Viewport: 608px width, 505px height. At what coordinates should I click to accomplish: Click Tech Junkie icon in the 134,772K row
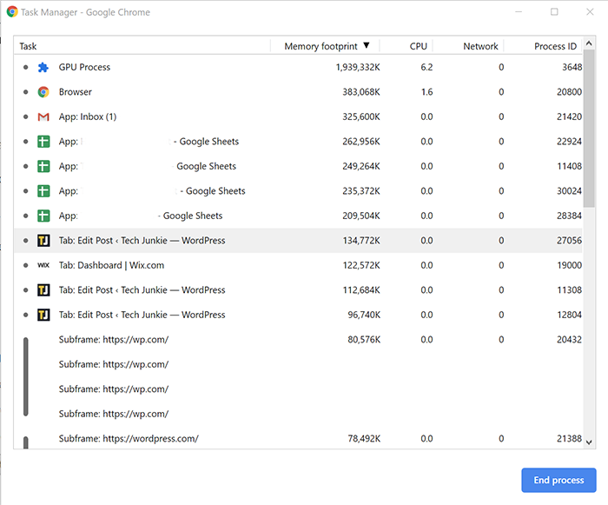click(x=43, y=241)
